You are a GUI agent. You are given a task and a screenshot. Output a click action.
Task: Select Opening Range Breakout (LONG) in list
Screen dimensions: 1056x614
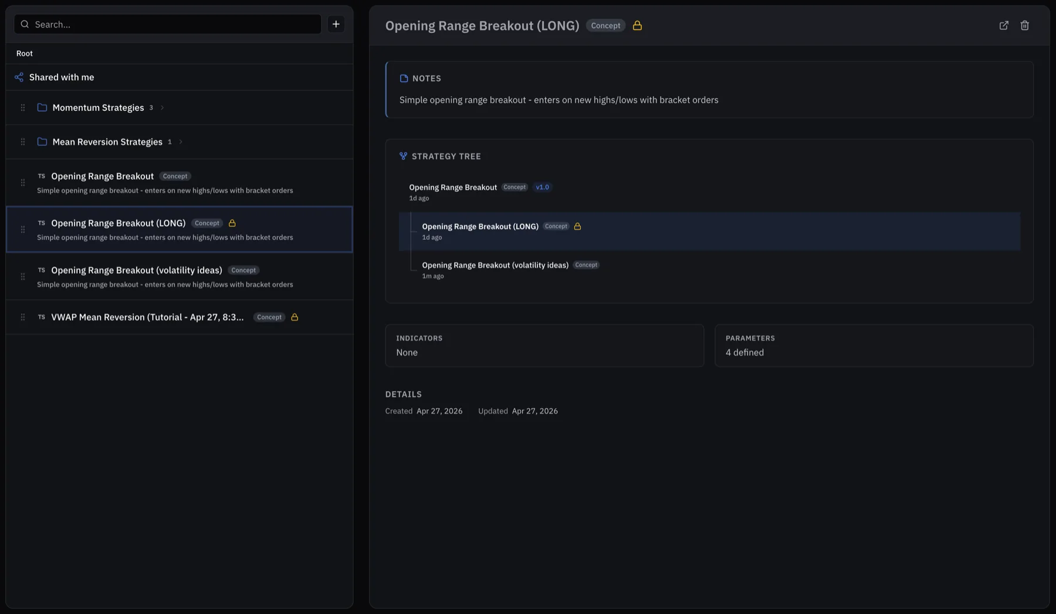pos(180,229)
